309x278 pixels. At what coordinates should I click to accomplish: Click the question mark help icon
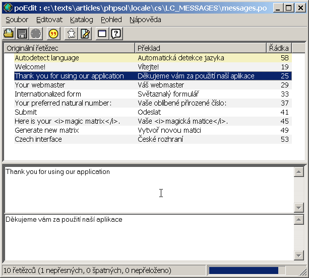click(116, 34)
